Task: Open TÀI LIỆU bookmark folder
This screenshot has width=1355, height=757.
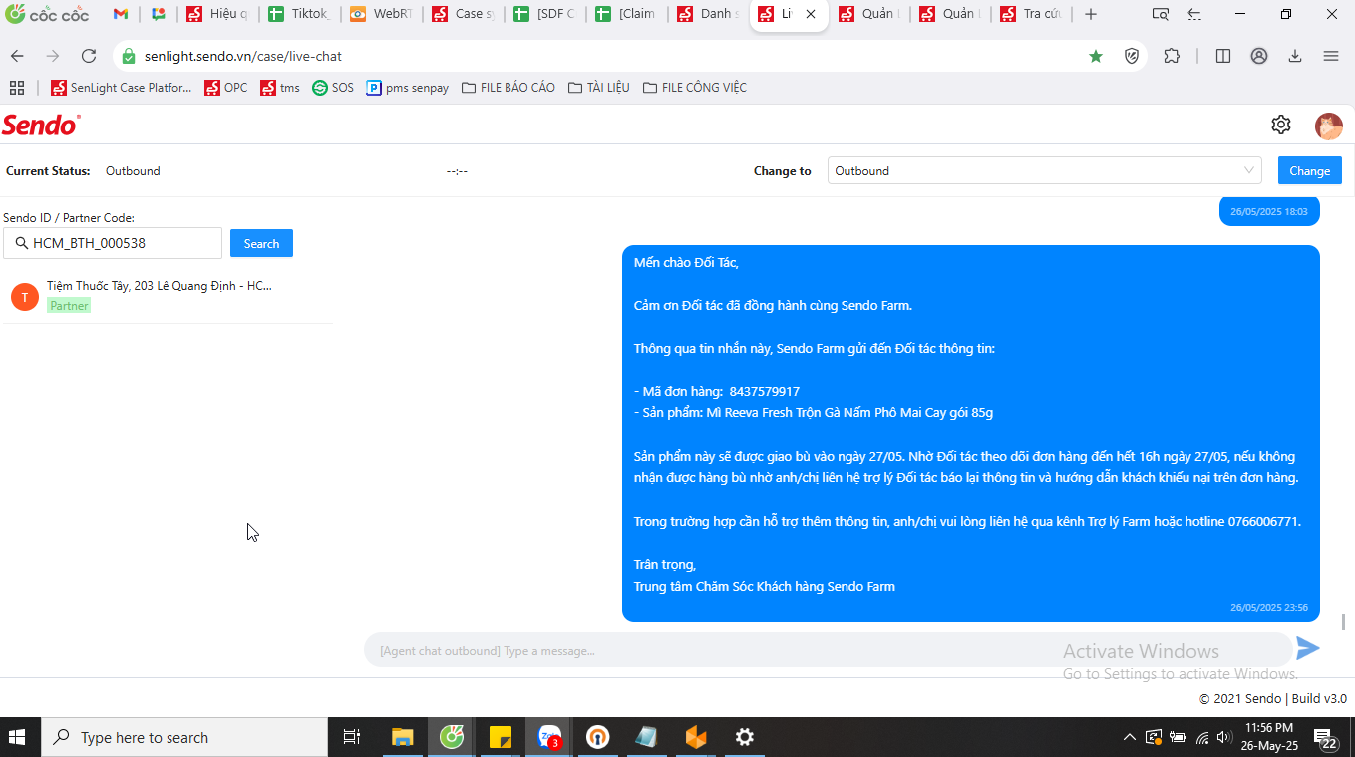Action: tap(599, 88)
